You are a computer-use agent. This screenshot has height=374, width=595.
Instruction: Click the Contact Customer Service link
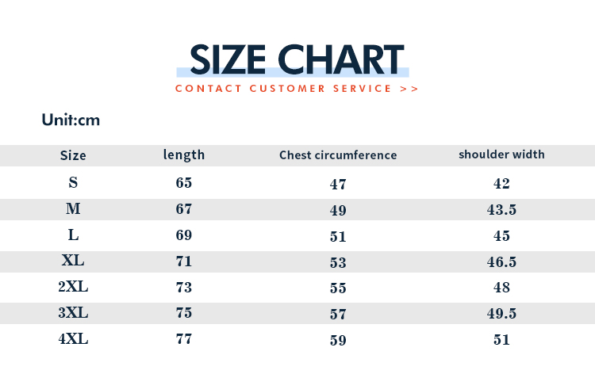(297, 88)
